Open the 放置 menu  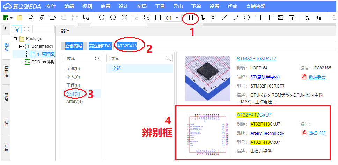105,6
